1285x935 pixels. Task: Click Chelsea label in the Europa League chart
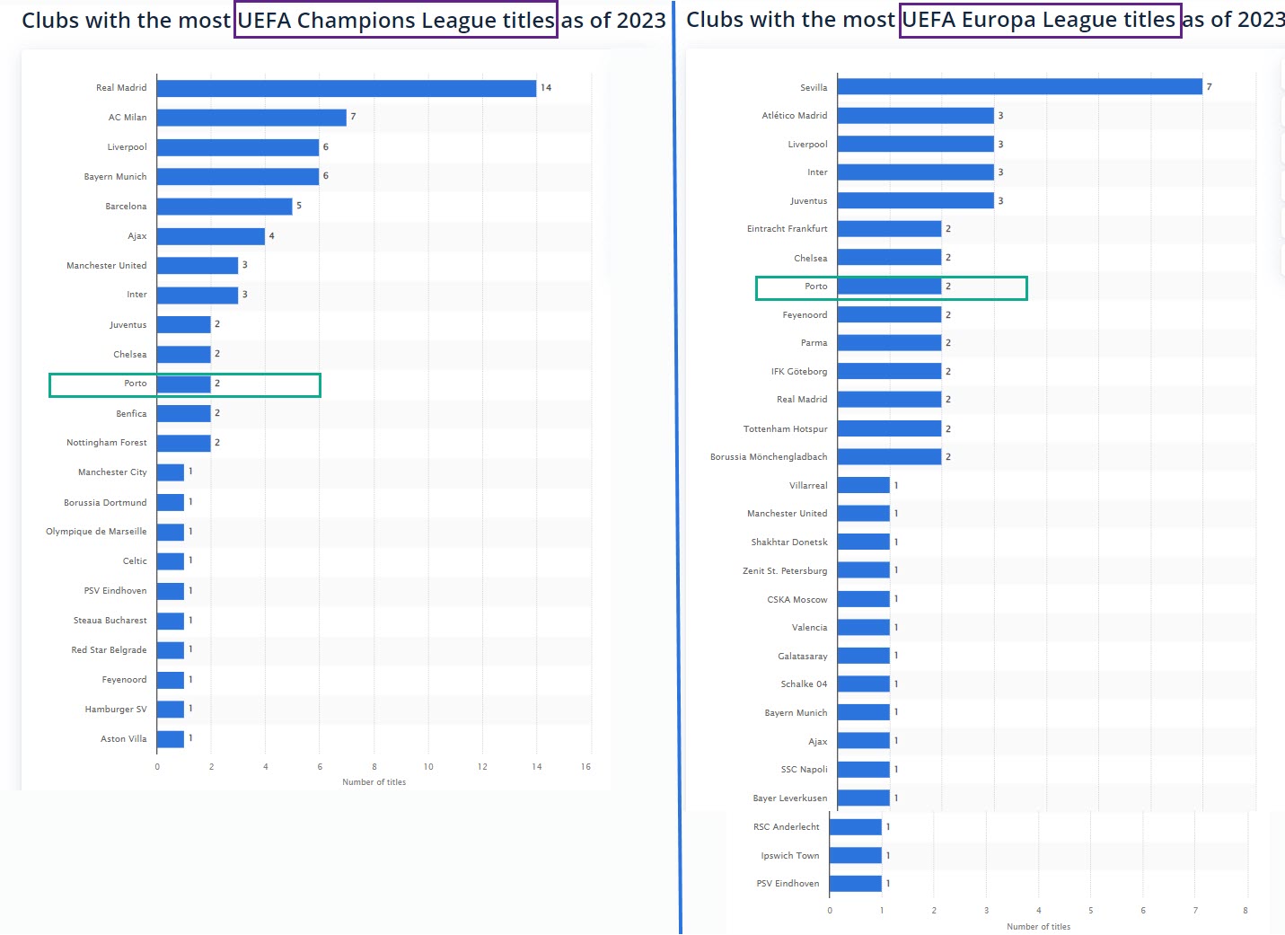(811, 259)
